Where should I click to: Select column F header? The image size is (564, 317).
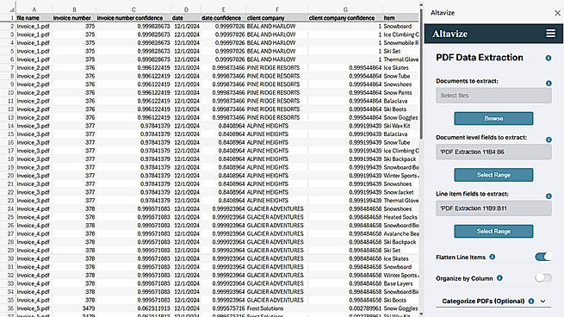[x=277, y=9]
